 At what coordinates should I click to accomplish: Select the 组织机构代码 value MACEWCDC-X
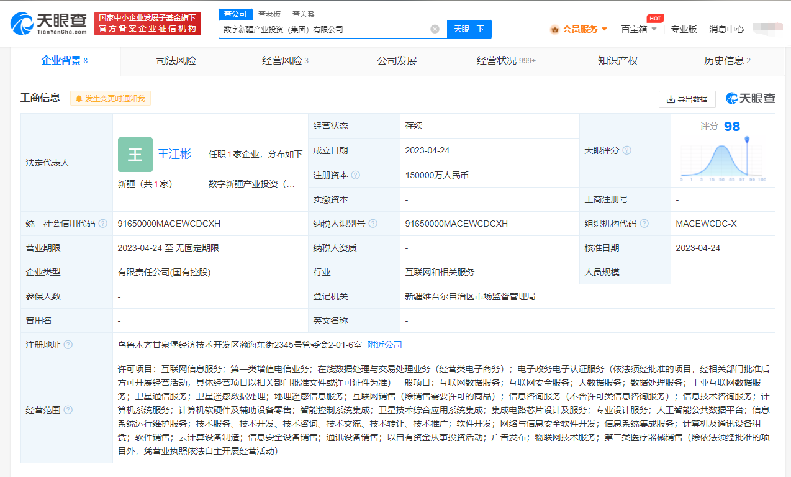706,224
